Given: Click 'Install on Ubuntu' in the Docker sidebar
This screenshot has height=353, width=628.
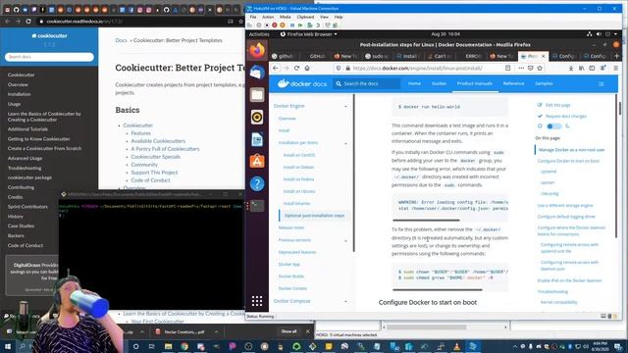Looking at the screenshot, I should point(299,191).
